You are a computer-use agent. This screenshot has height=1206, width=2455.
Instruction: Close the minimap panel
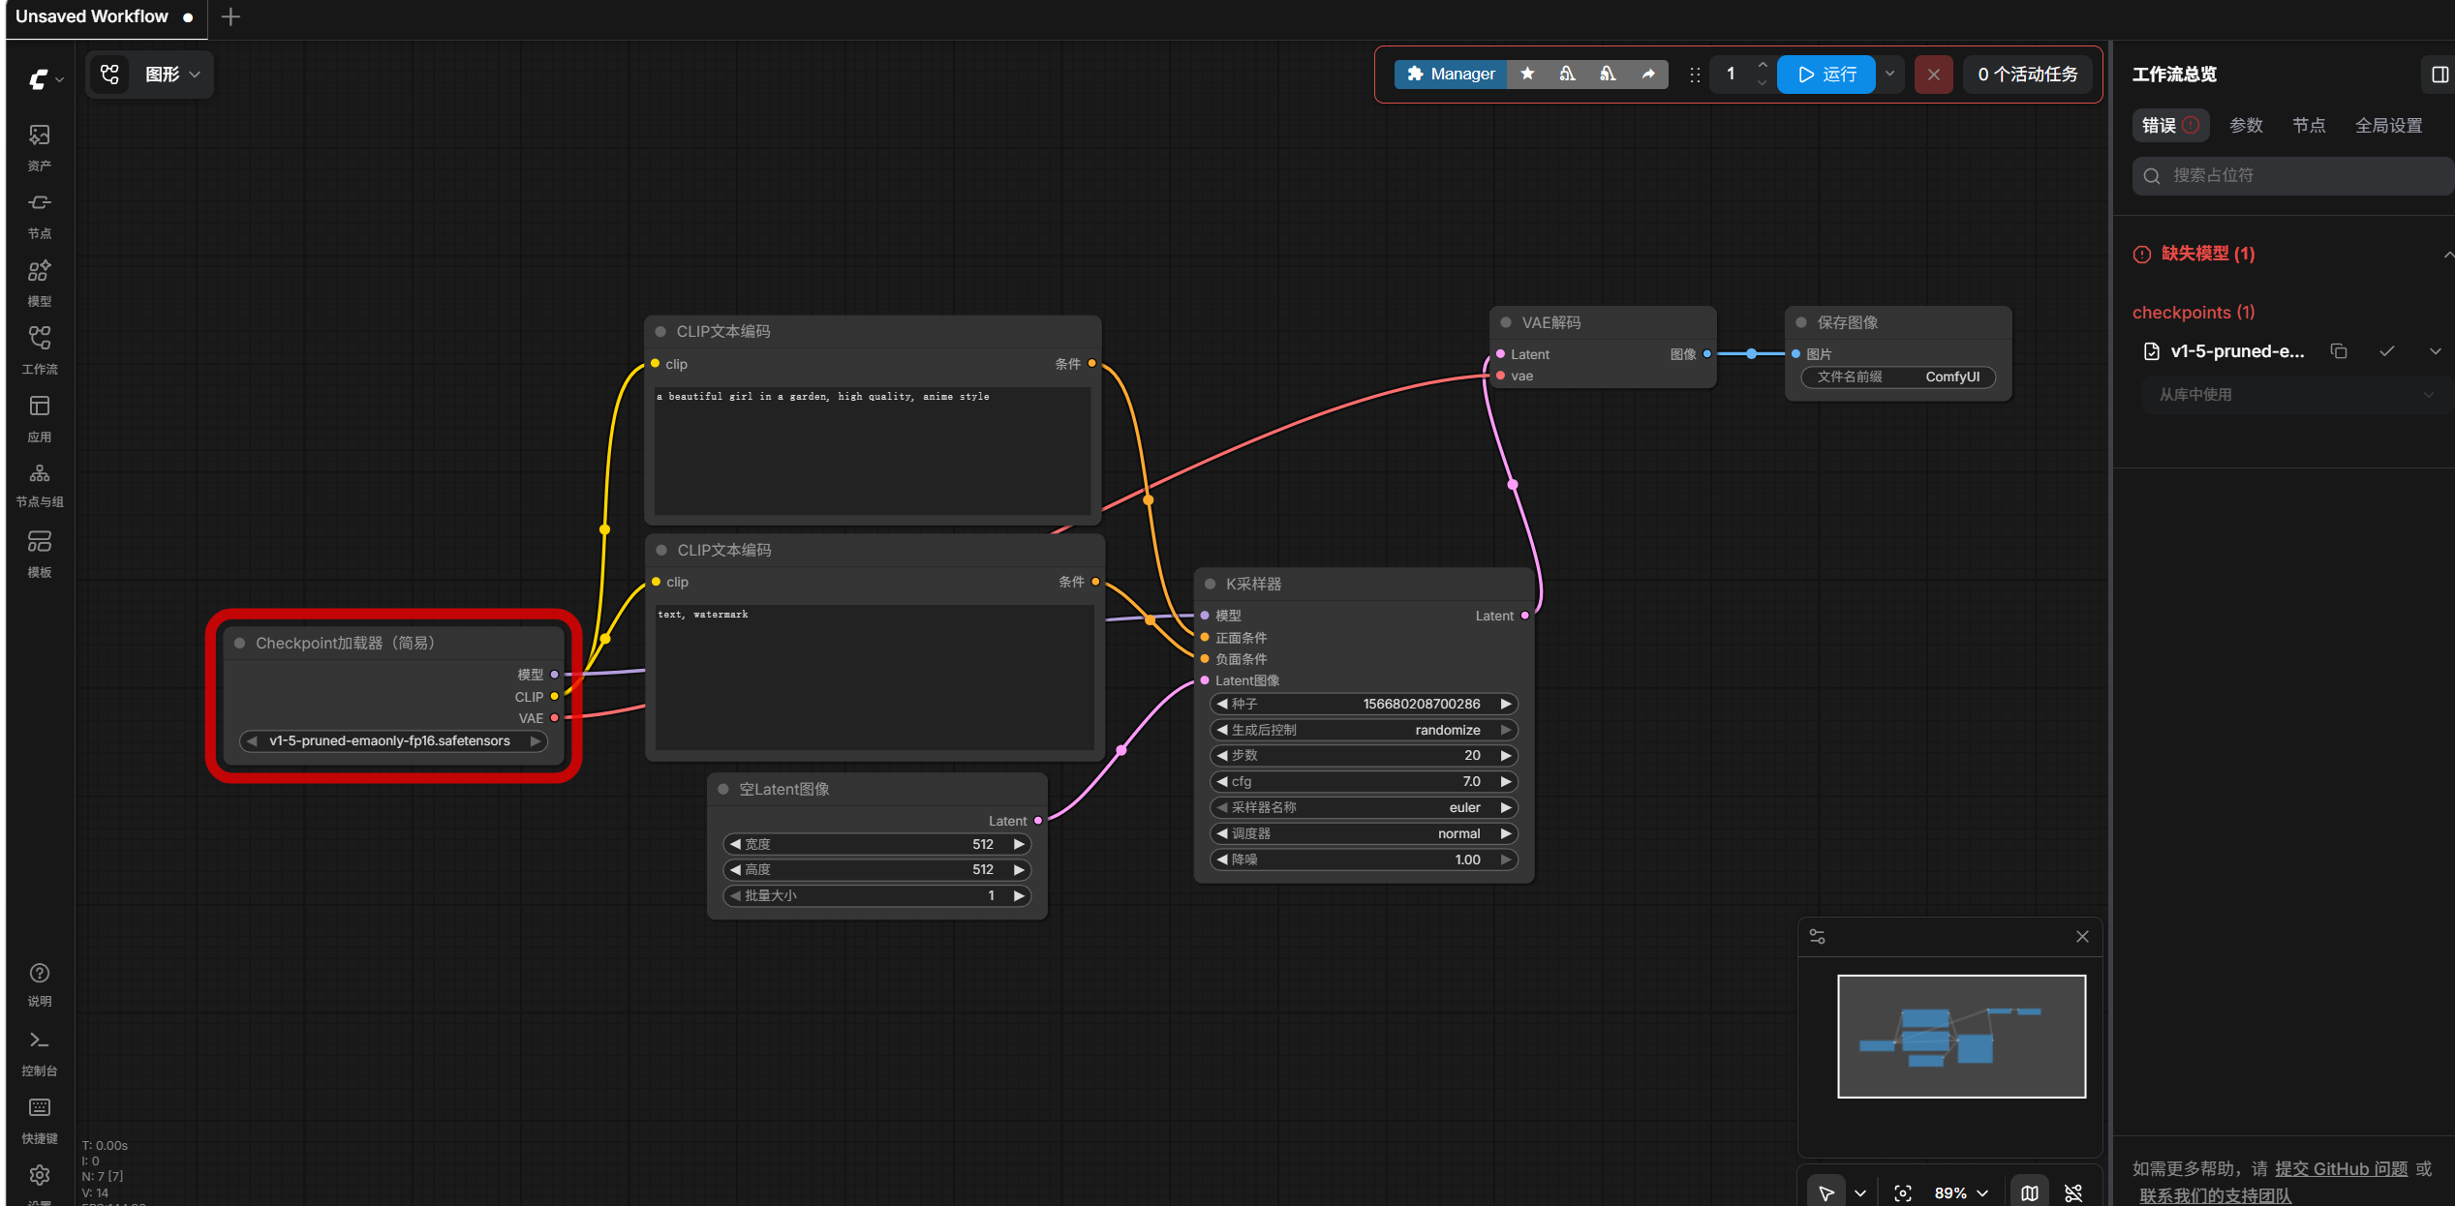2082,937
